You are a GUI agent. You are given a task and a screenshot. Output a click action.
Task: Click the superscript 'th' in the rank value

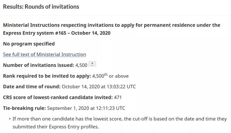pos(106,74)
